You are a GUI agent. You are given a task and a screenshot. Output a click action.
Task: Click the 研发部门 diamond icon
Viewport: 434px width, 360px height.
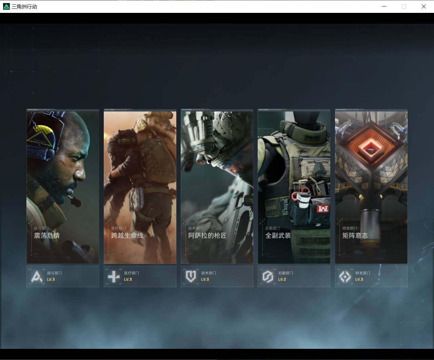pyautogui.click(x=345, y=277)
